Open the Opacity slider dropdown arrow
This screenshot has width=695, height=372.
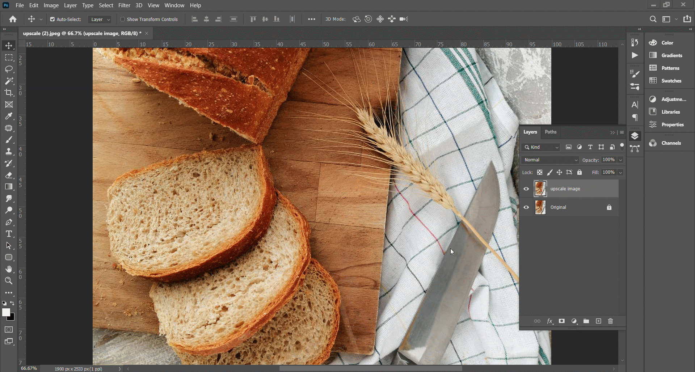[x=620, y=160]
